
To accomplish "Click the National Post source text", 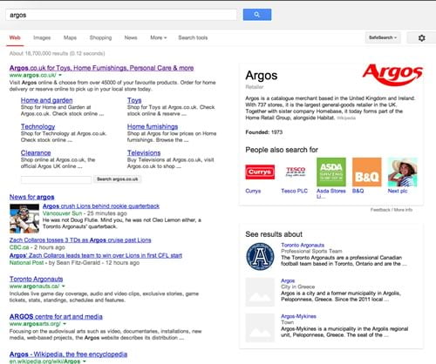I will tap(26, 263).
